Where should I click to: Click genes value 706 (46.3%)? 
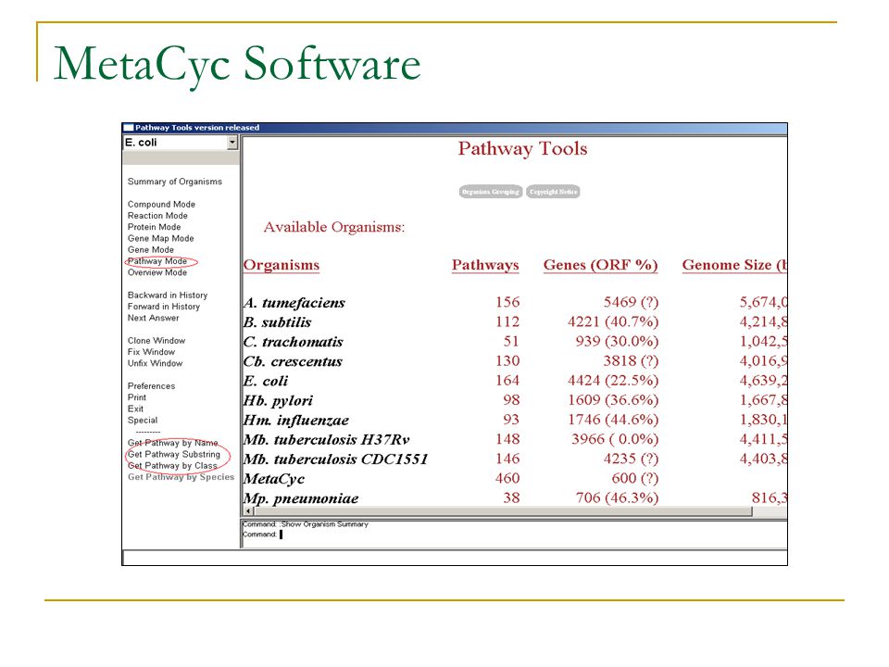pyautogui.click(x=617, y=498)
